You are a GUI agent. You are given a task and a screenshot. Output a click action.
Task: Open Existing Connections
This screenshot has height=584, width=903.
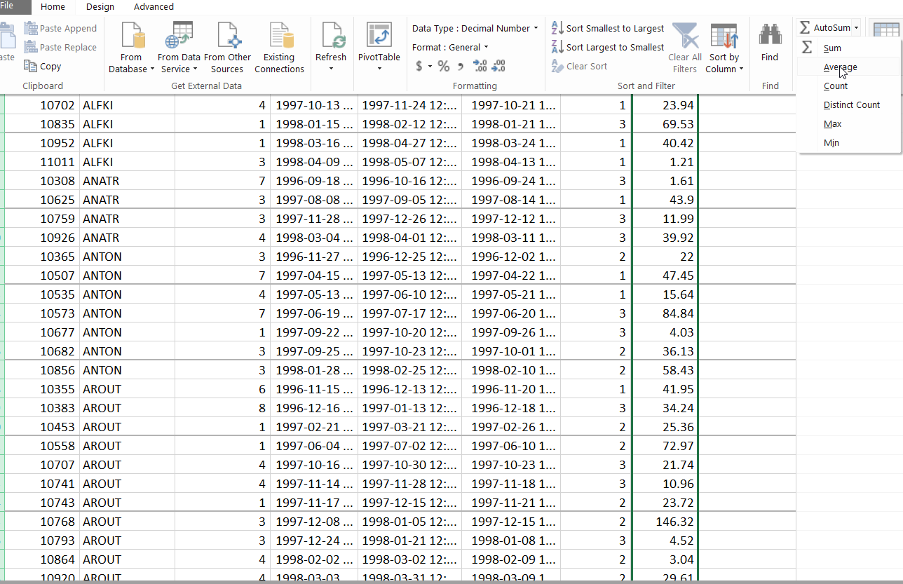click(279, 47)
